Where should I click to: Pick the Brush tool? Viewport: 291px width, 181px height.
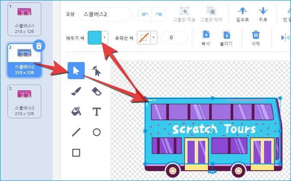(76, 91)
